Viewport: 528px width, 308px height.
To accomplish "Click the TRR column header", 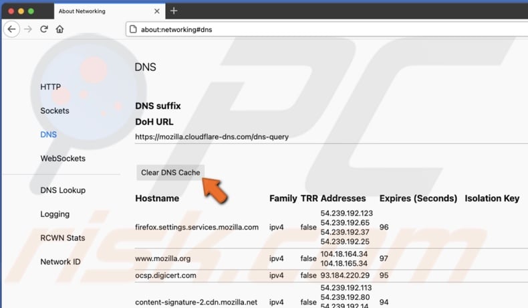I will [309, 198].
